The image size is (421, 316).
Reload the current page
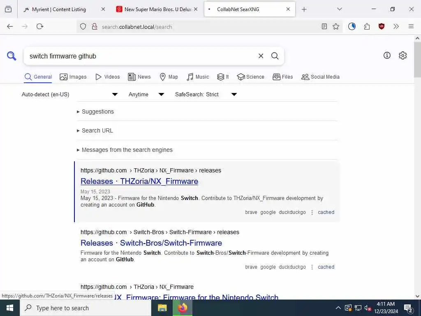40,26
